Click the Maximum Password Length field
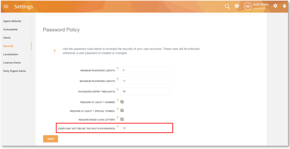Screen dimensions: 290x149 [x=145, y=81]
